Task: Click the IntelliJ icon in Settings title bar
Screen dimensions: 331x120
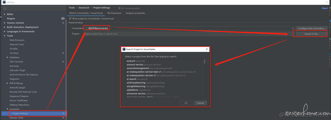Action: click(4, 2)
